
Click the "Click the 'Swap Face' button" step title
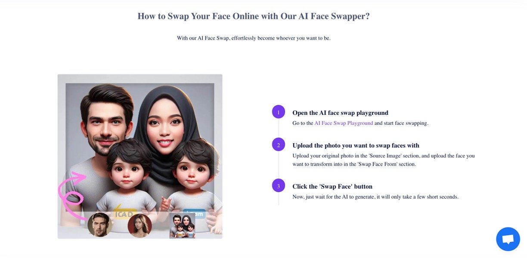tap(332, 186)
